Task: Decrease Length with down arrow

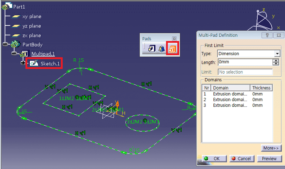Action: 276,64
